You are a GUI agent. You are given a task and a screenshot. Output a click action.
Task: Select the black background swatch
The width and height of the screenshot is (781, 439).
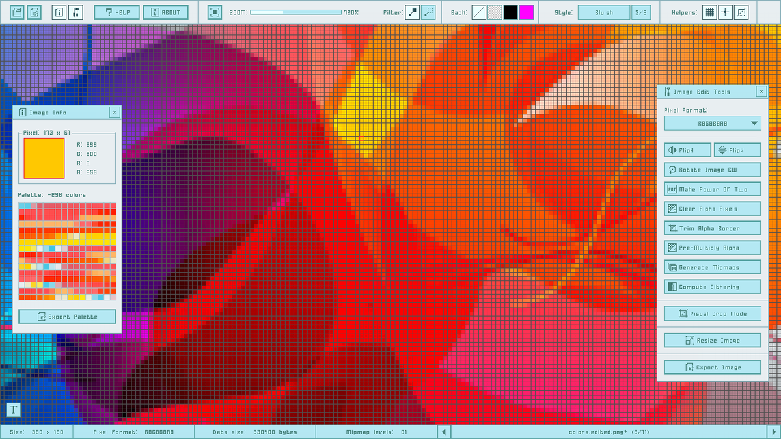[510, 12]
